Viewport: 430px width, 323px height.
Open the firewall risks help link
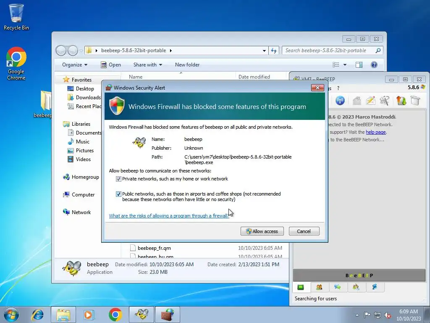coord(169,216)
